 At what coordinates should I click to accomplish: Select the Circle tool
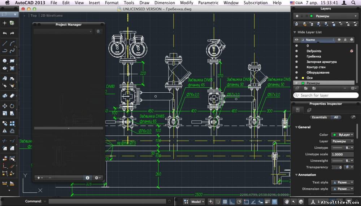pos(5,61)
